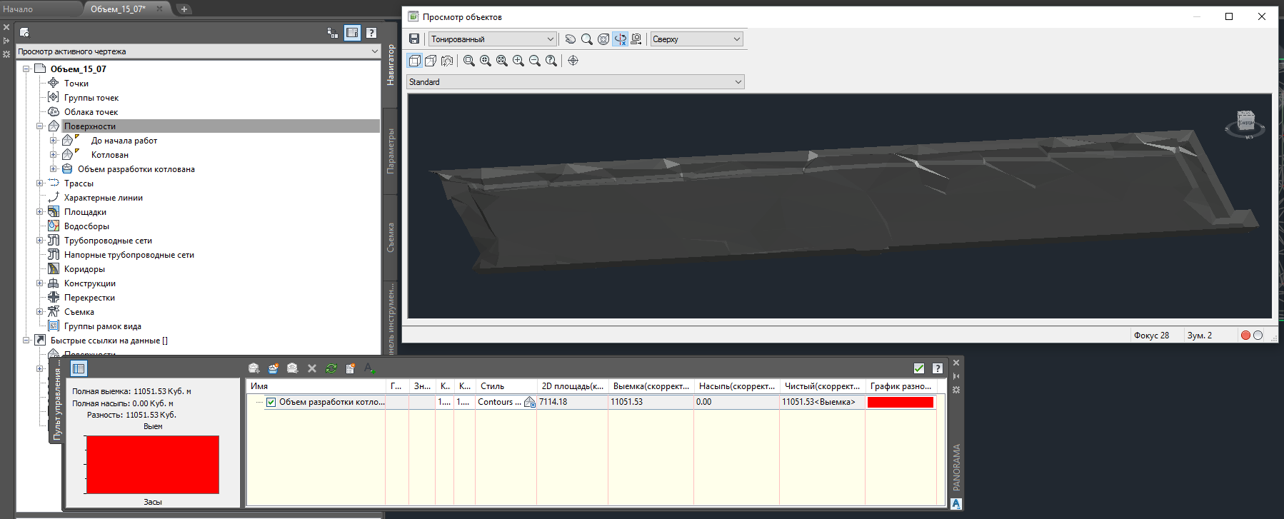Click the search drawing icon in Toolspace header
The image size is (1284, 519).
[24, 32]
